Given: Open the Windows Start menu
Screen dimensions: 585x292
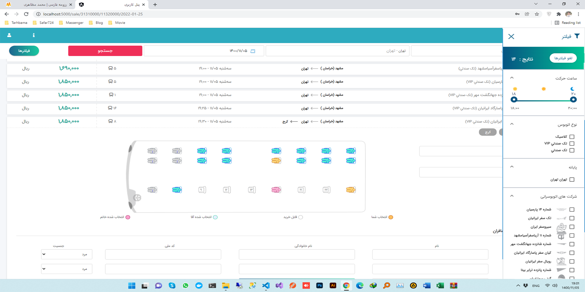Looking at the screenshot, I should [132, 286].
